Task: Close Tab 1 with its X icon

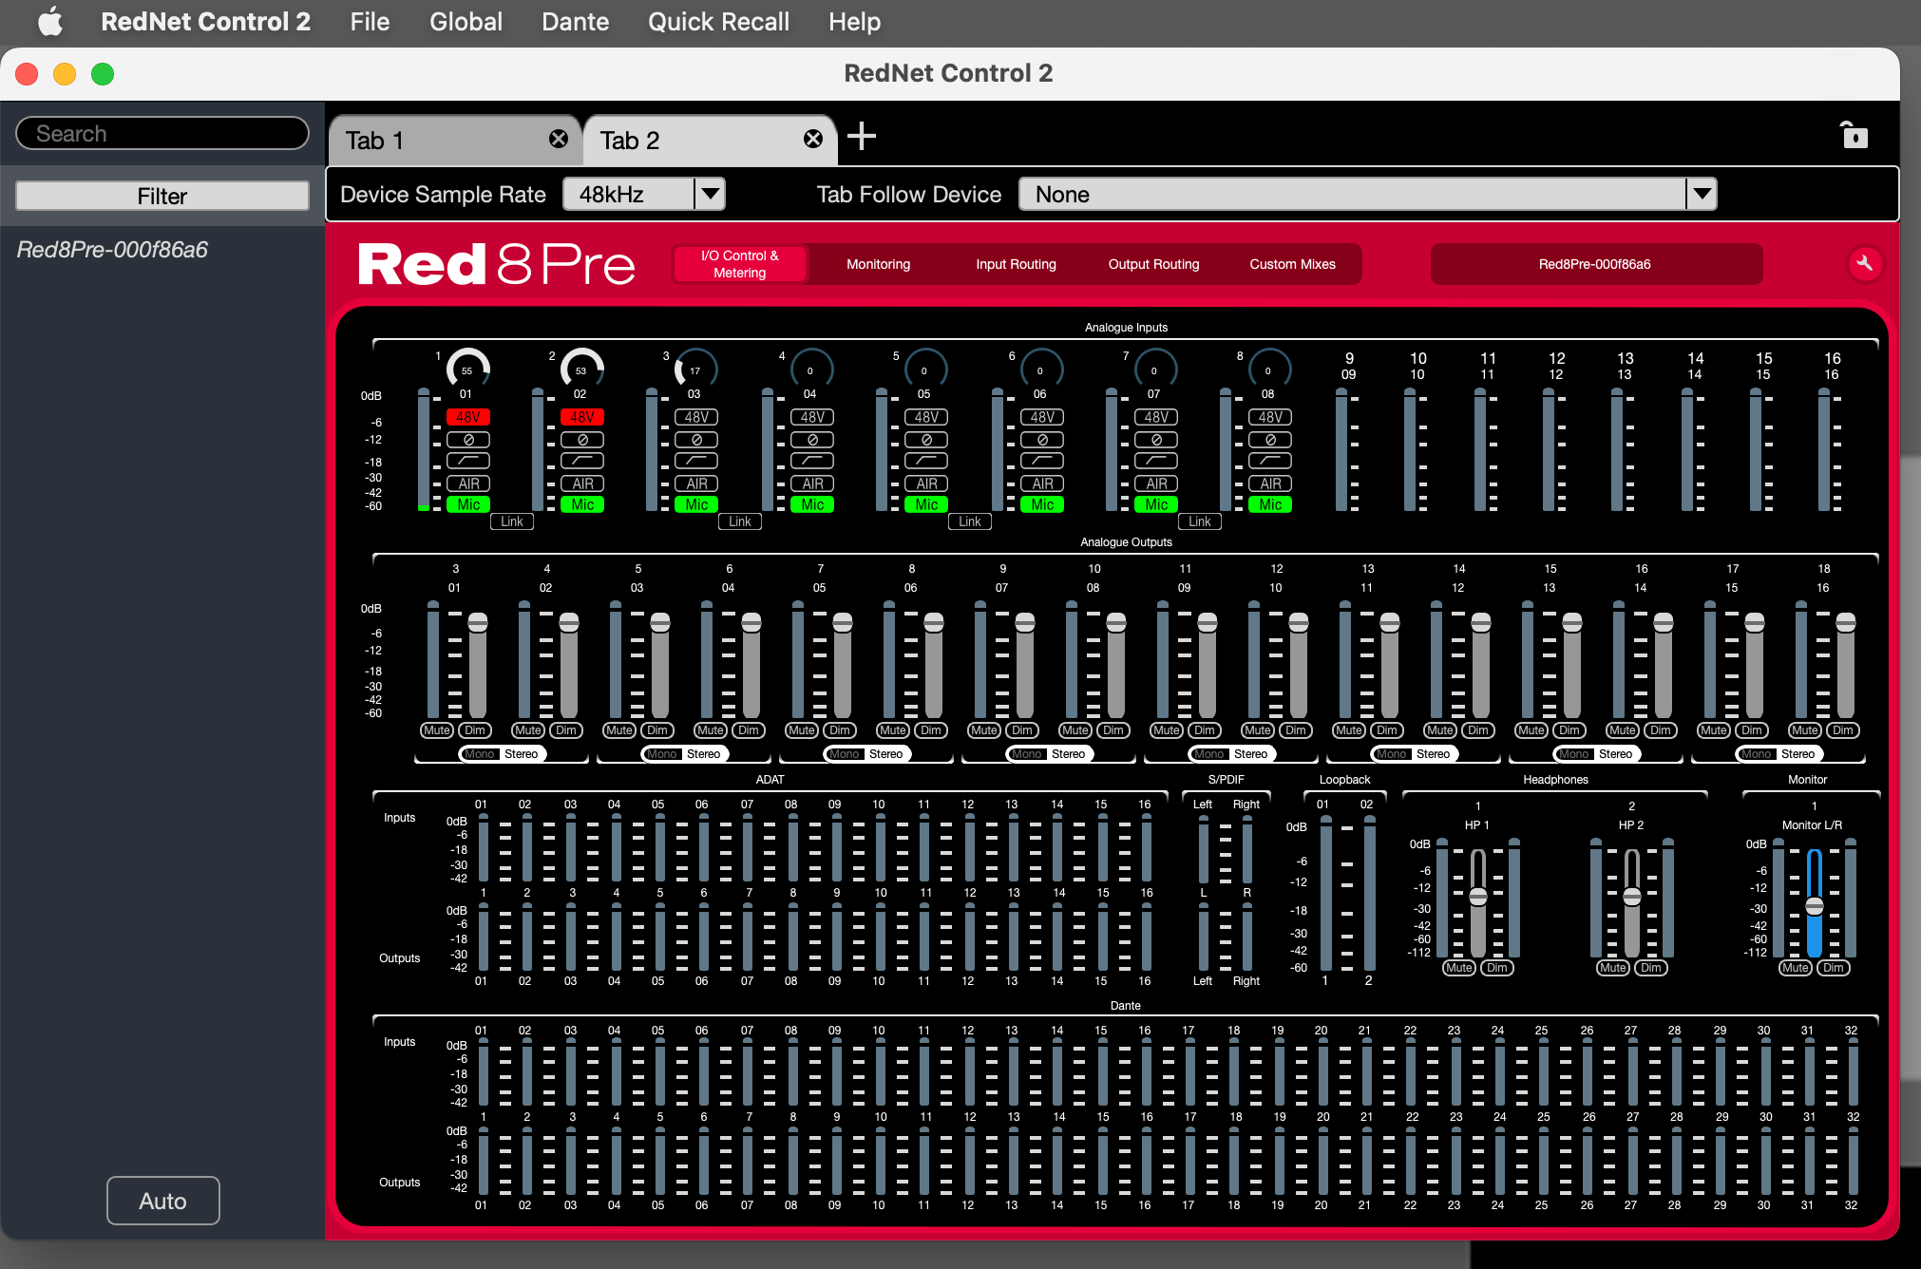Action: click(x=559, y=139)
